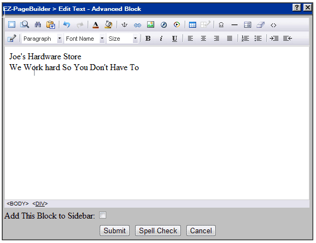The image size is (316, 243).
Task: Click the Undo arrow icon
Action: coord(66,25)
